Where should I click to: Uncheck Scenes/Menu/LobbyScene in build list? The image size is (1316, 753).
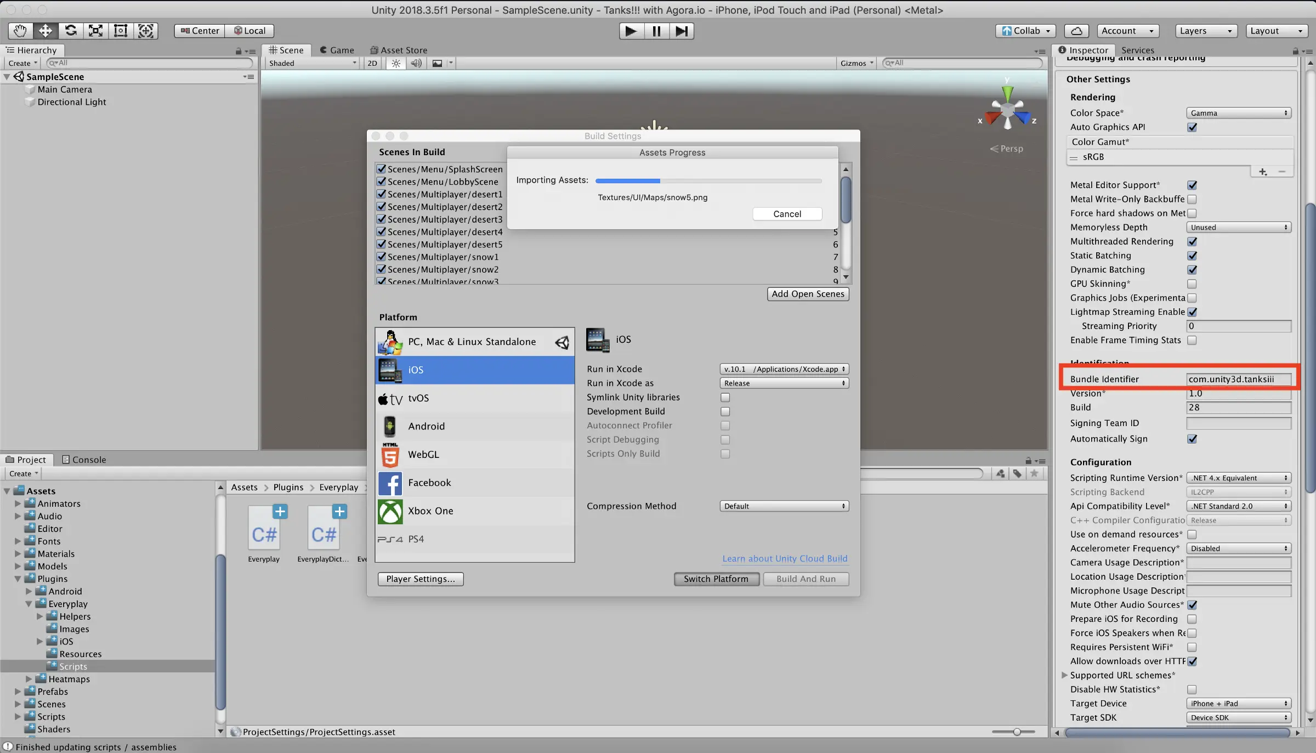(382, 182)
